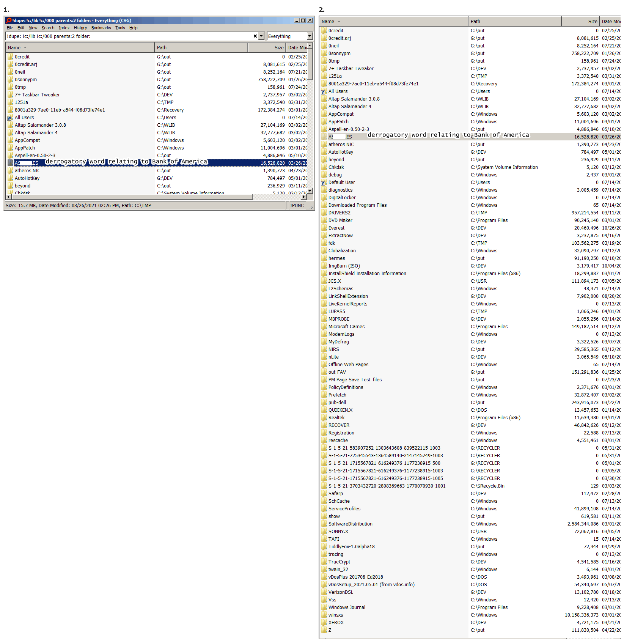Sort by Date Modified column in window 1
624x642 pixels.
tap(296, 47)
